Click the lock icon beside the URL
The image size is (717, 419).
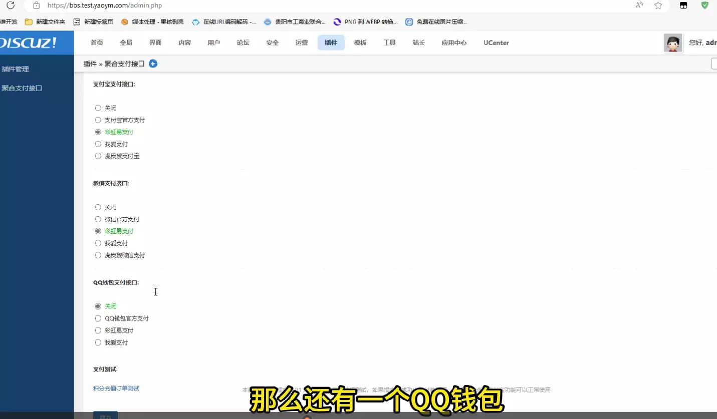(x=36, y=6)
